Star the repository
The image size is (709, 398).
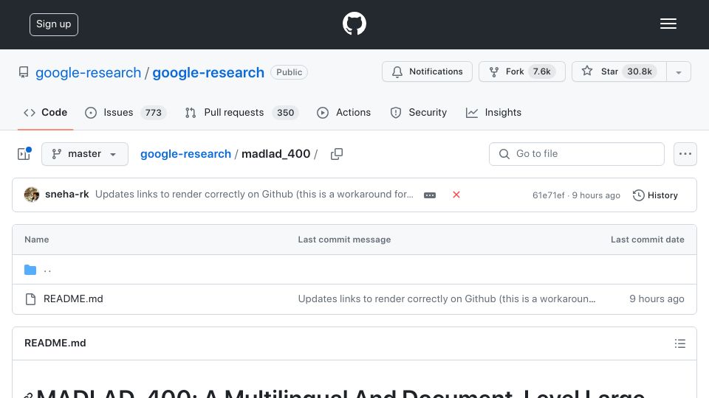click(x=619, y=71)
